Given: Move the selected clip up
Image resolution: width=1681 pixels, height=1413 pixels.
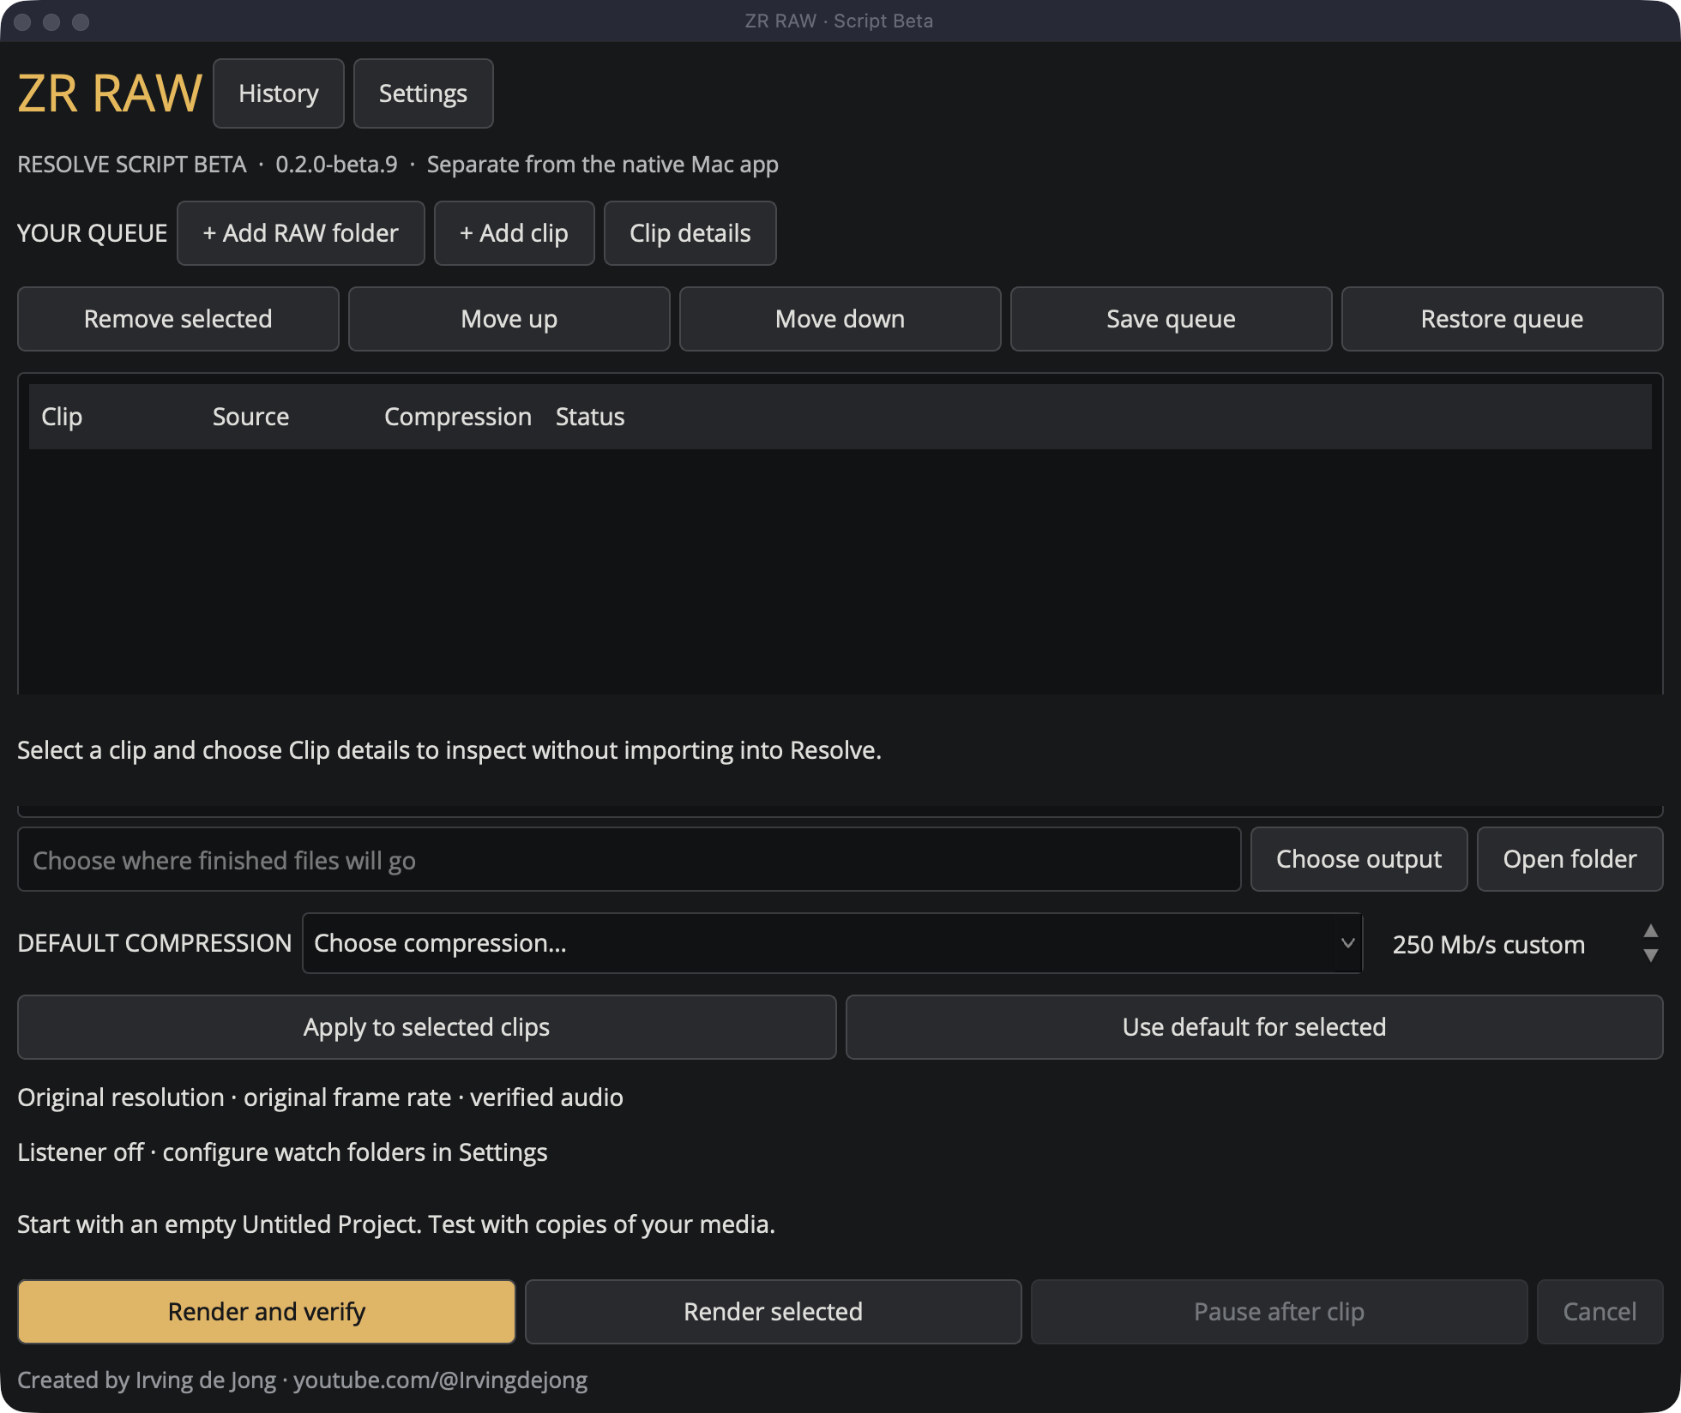Looking at the screenshot, I should coord(509,319).
